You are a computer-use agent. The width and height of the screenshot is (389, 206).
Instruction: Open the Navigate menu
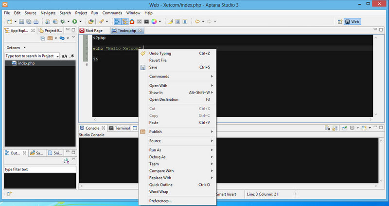click(48, 13)
